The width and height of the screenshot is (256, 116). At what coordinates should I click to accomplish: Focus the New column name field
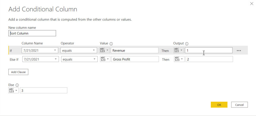point(32,33)
